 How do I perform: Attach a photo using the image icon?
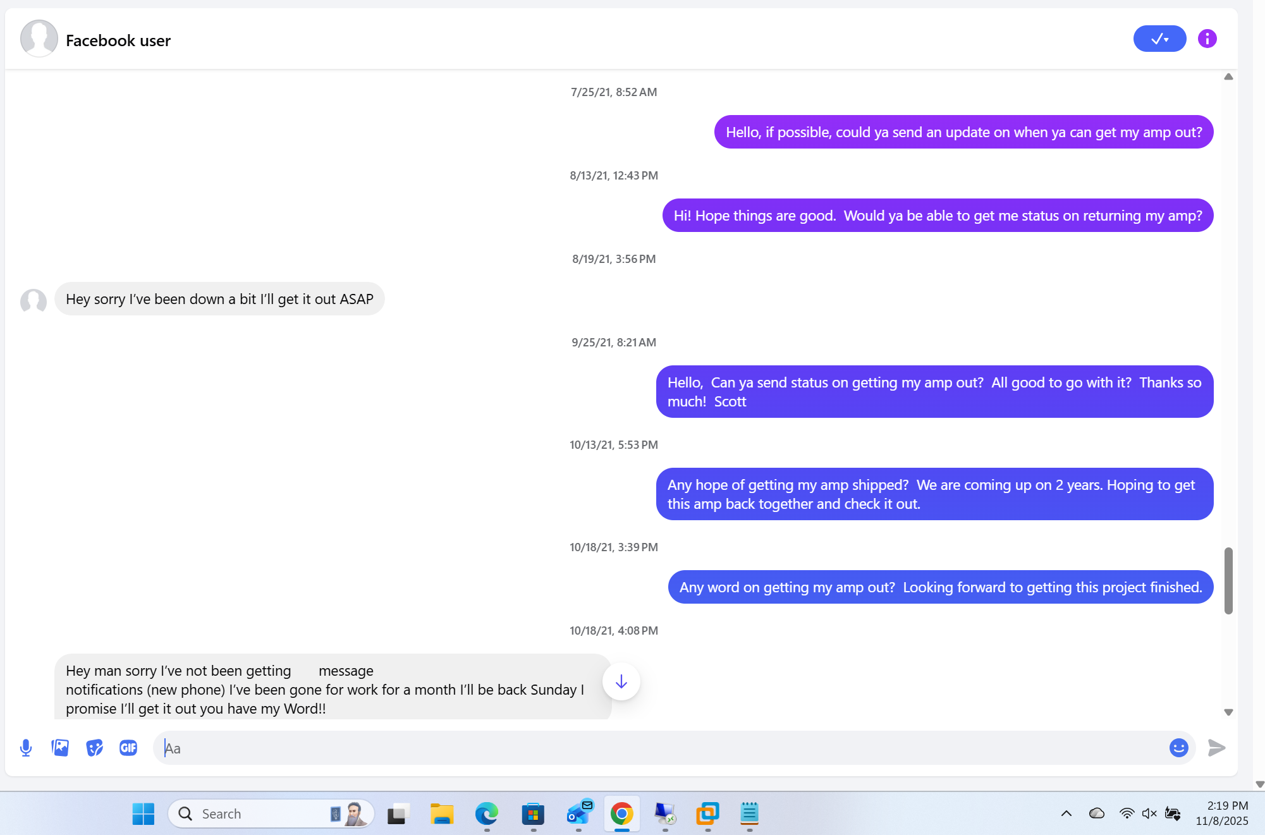click(x=60, y=748)
